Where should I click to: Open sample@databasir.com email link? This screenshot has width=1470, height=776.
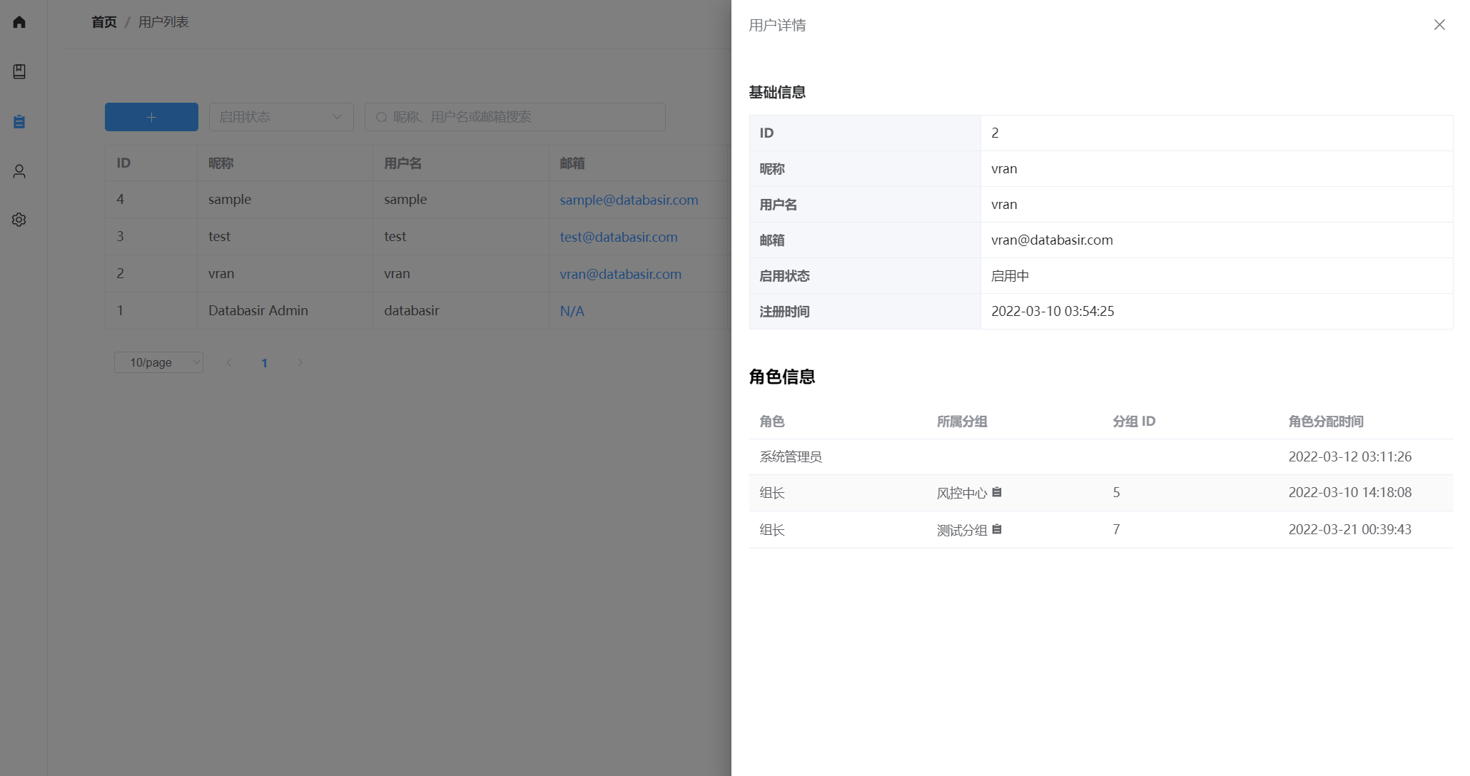pos(629,200)
